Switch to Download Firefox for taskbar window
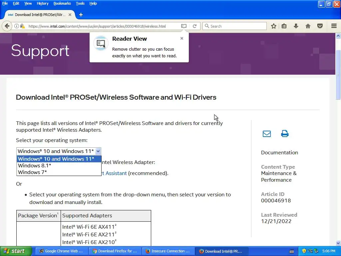The image size is (341, 256). (x=115, y=251)
